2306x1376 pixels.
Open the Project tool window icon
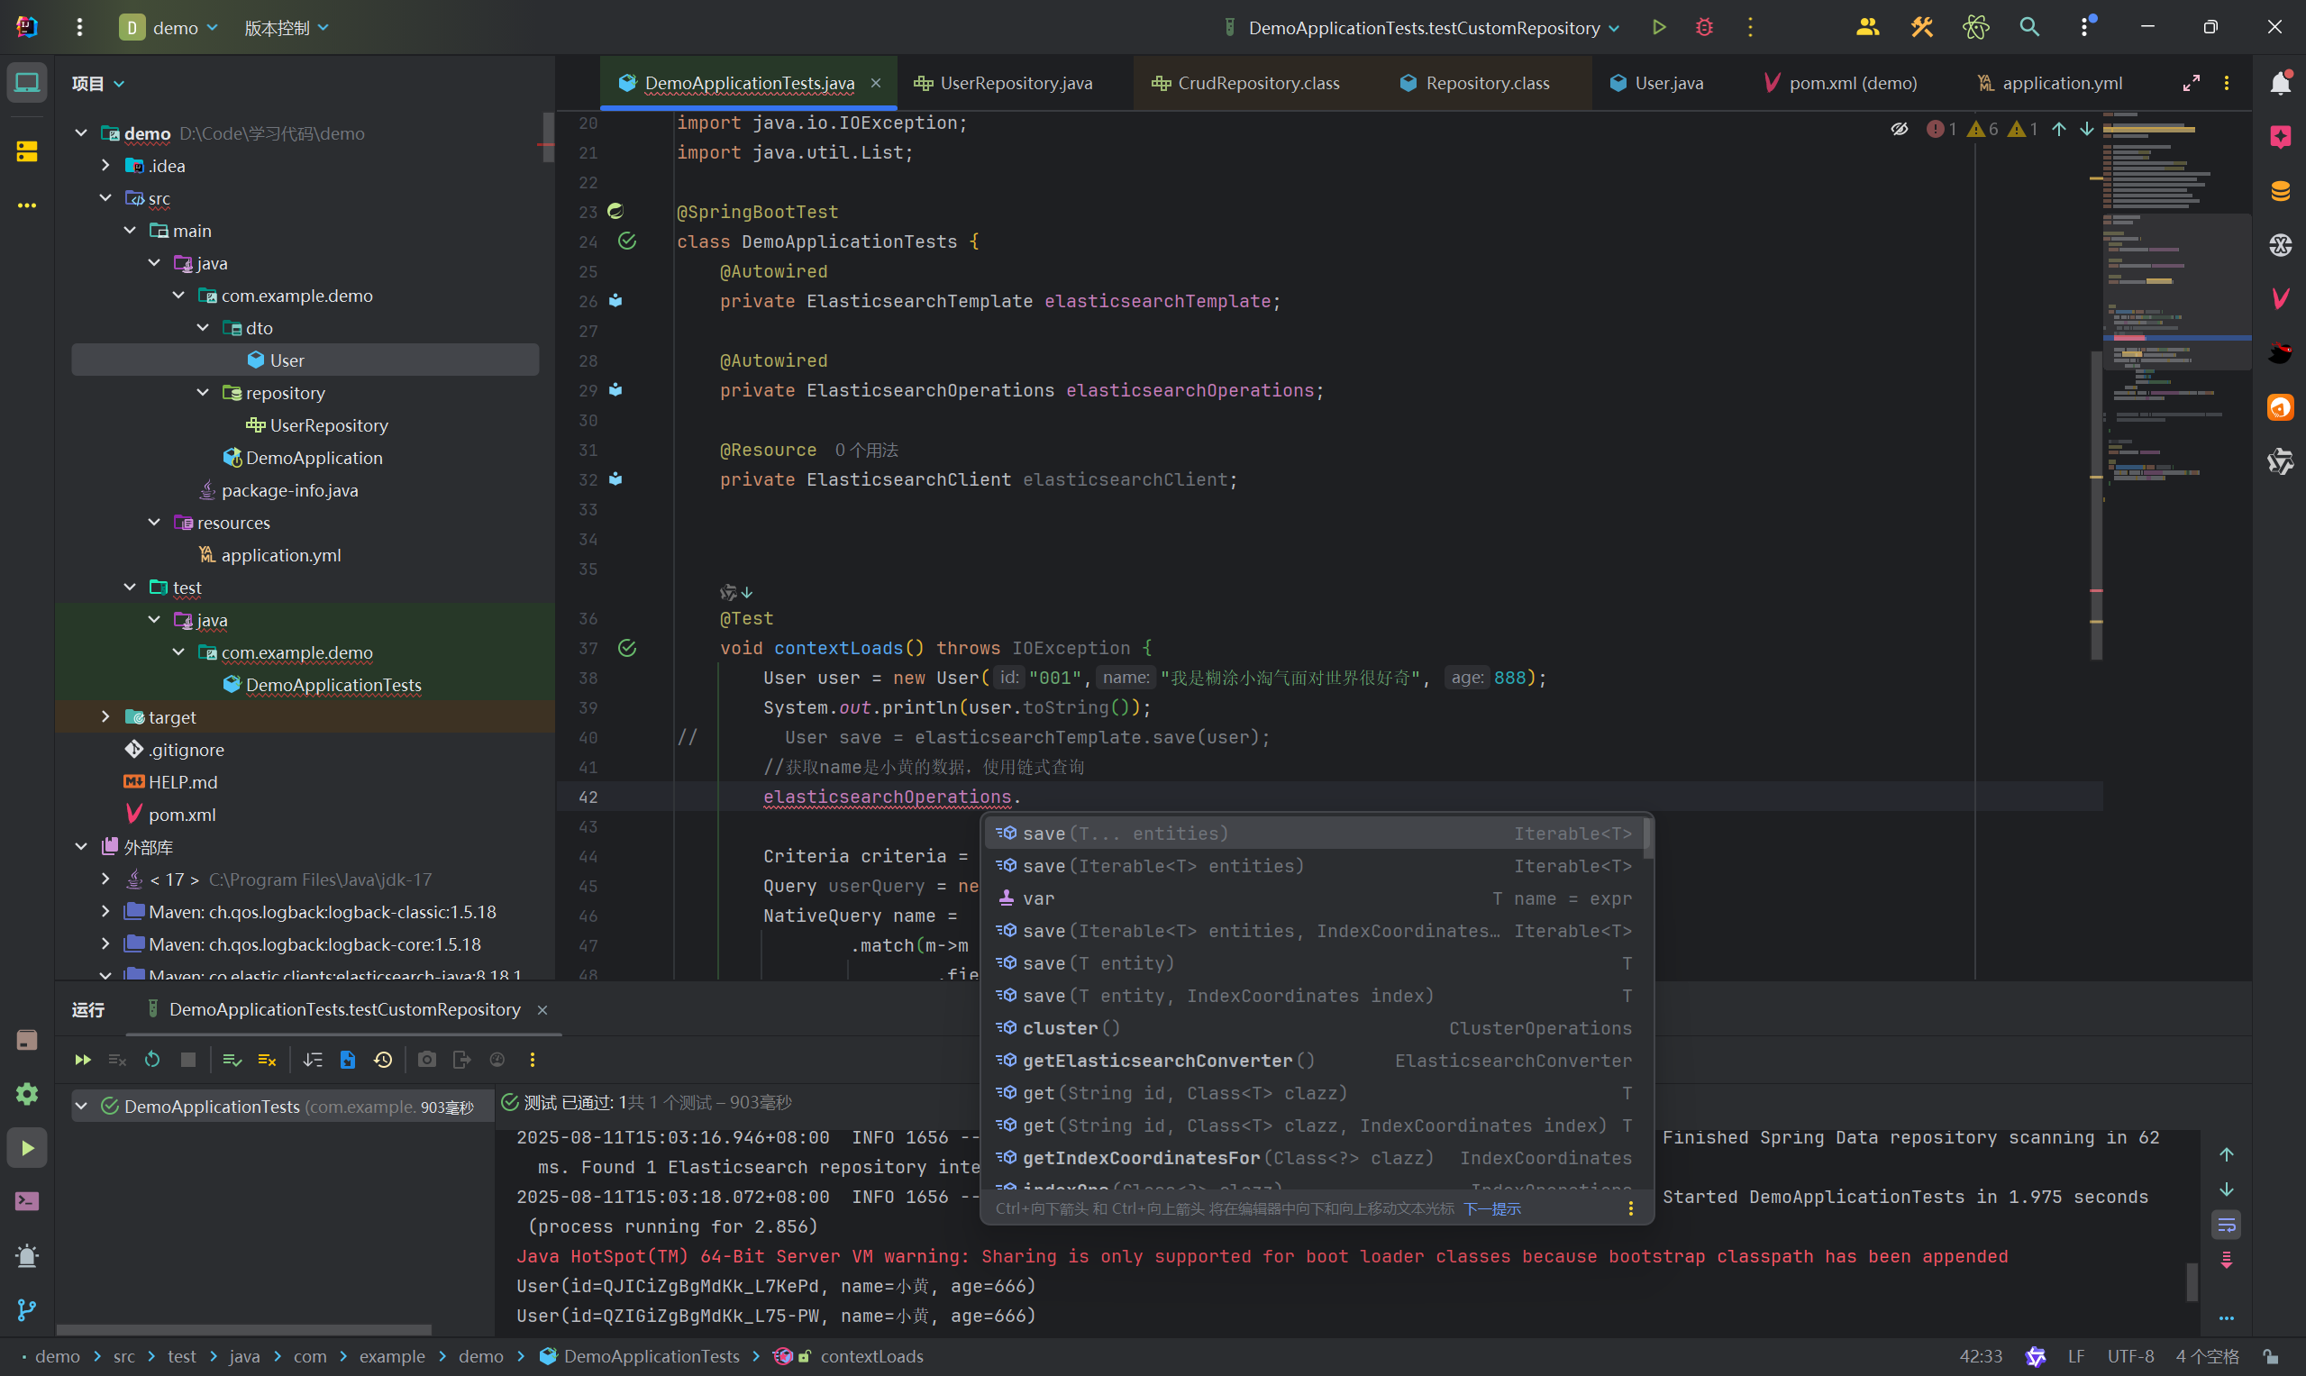tap(27, 83)
